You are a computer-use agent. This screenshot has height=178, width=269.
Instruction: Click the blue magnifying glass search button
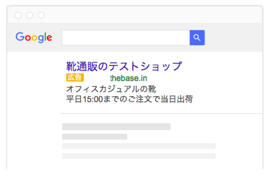197,38
